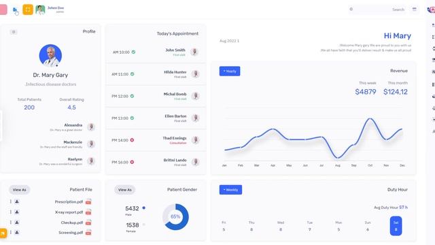Open the Weekly duty hour dropdown

(x=230, y=190)
